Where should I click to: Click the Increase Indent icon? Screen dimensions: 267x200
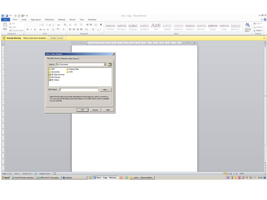pos(91,25)
